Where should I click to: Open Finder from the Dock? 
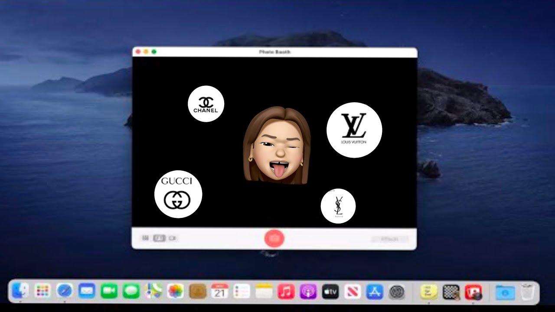point(20,291)
